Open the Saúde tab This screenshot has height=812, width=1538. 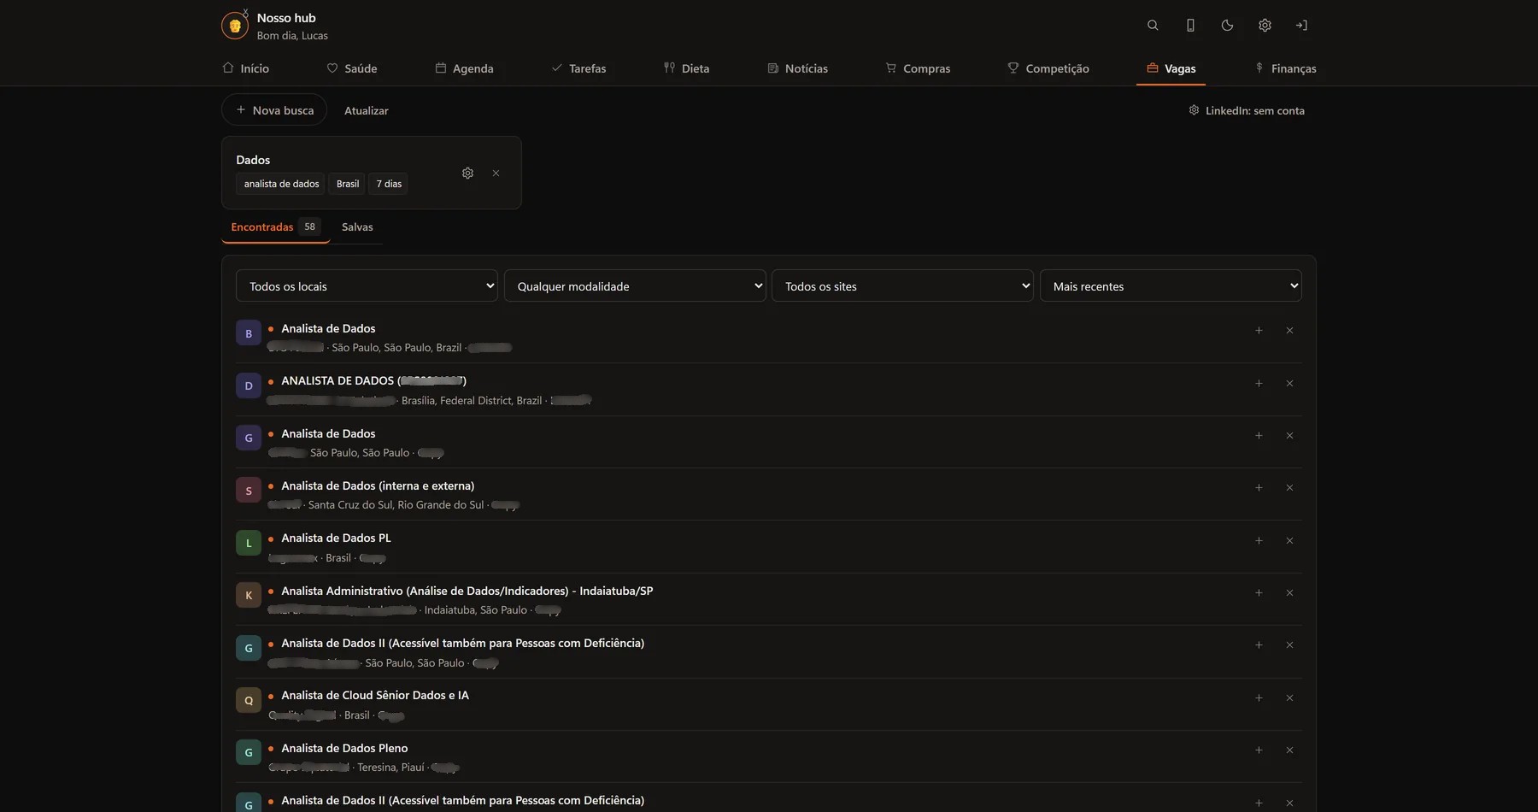click(352, 68)
